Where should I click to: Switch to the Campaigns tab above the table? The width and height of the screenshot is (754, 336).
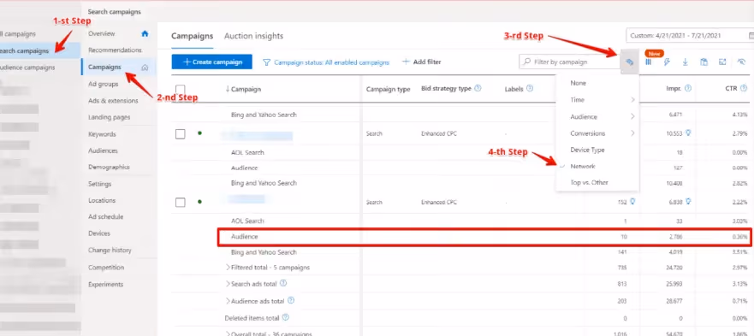click(x=192, y=36)
